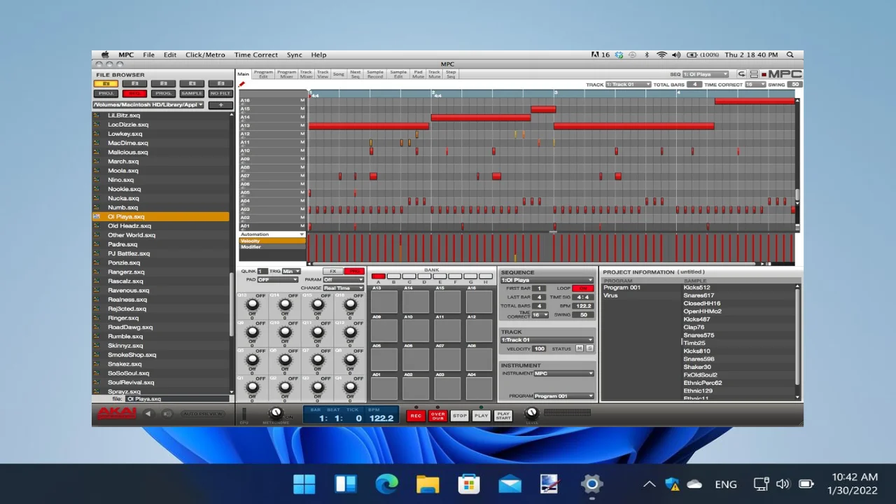Open Settings gear in taskbar
The height and width of the screenshot is (504, 896).
(x=592, y=484)
